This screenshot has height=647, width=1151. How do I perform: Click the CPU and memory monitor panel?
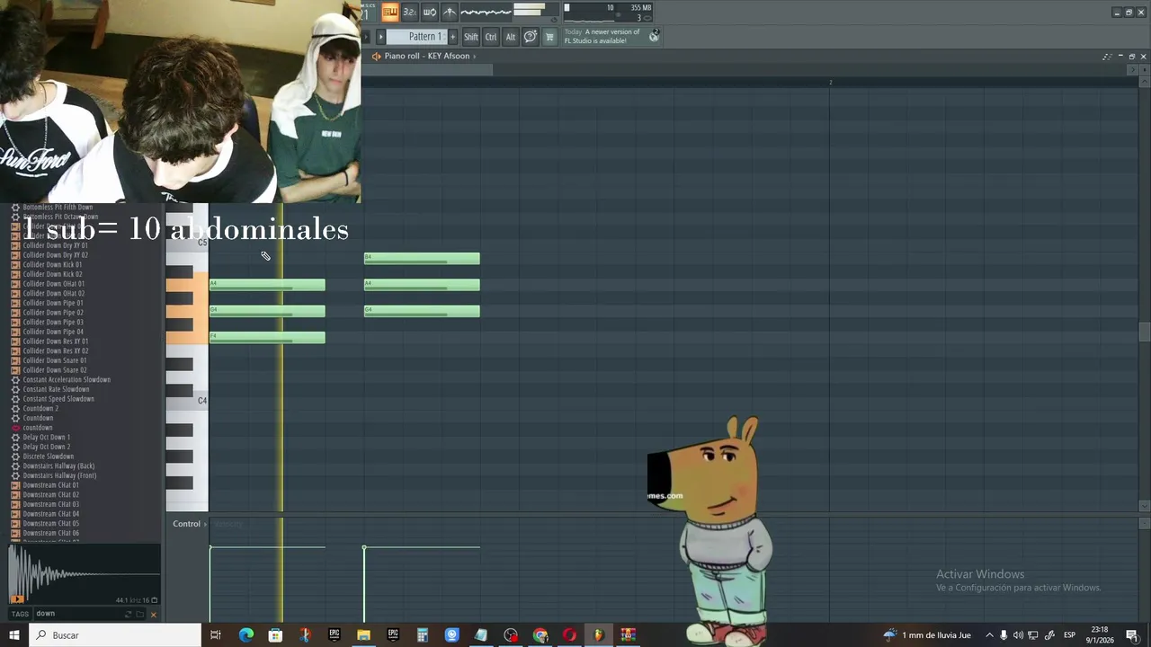pyautogui.click(x=608, y=12)
